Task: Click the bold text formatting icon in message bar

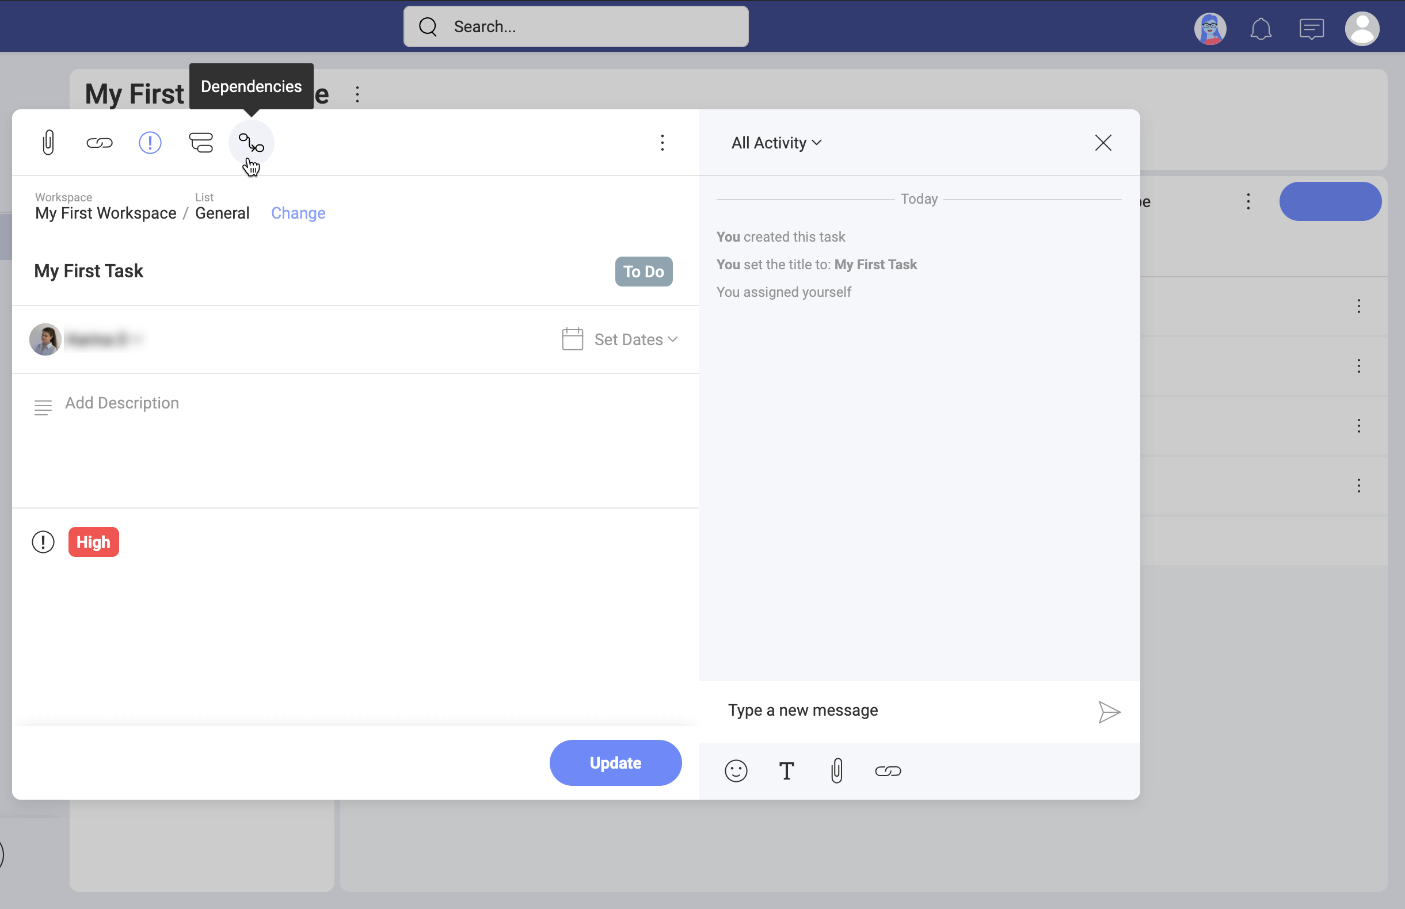Action: click(786, 771)
